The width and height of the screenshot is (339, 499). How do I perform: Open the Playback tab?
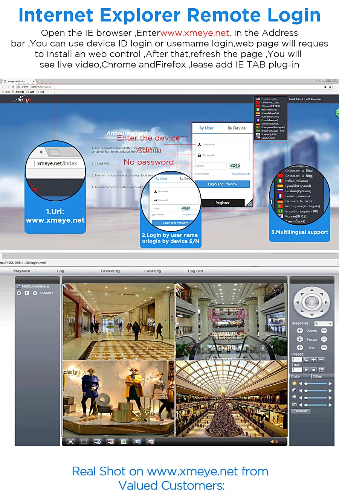22,271
